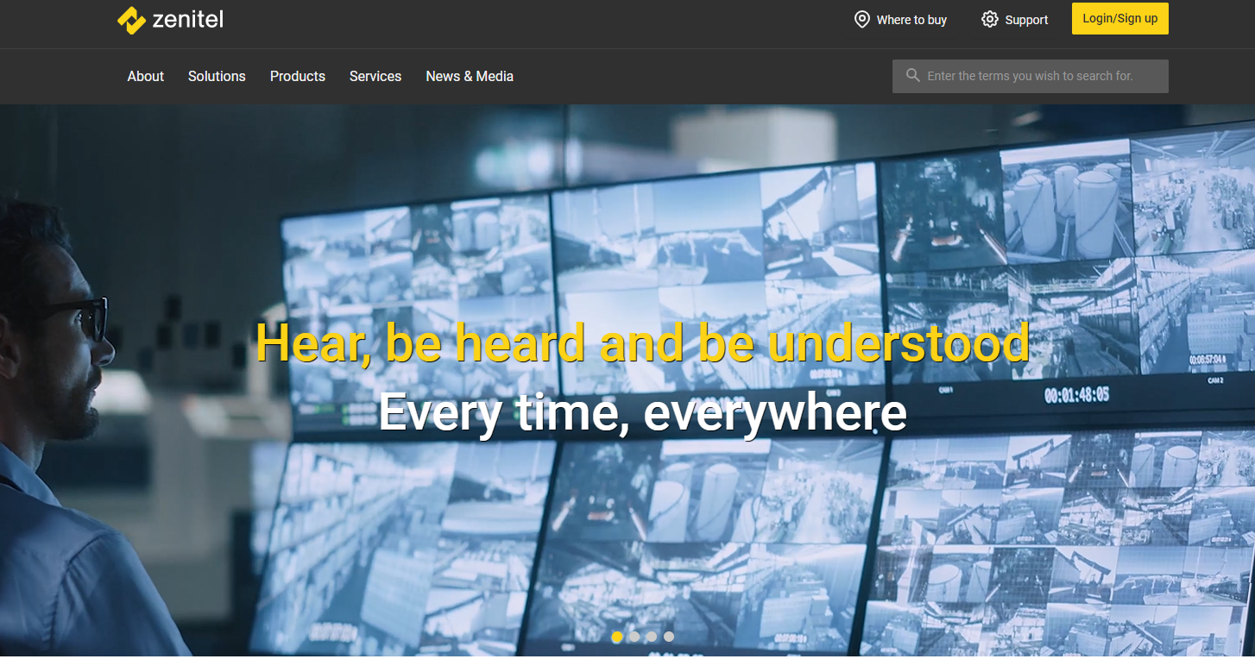Viewport: 1255px width, 659px height.
Task: Click the yellow Zenitel logo icon
Action: [x=132, y=18]
